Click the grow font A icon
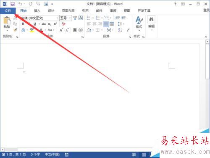This screenshot has height=158, width=210. 61,30
